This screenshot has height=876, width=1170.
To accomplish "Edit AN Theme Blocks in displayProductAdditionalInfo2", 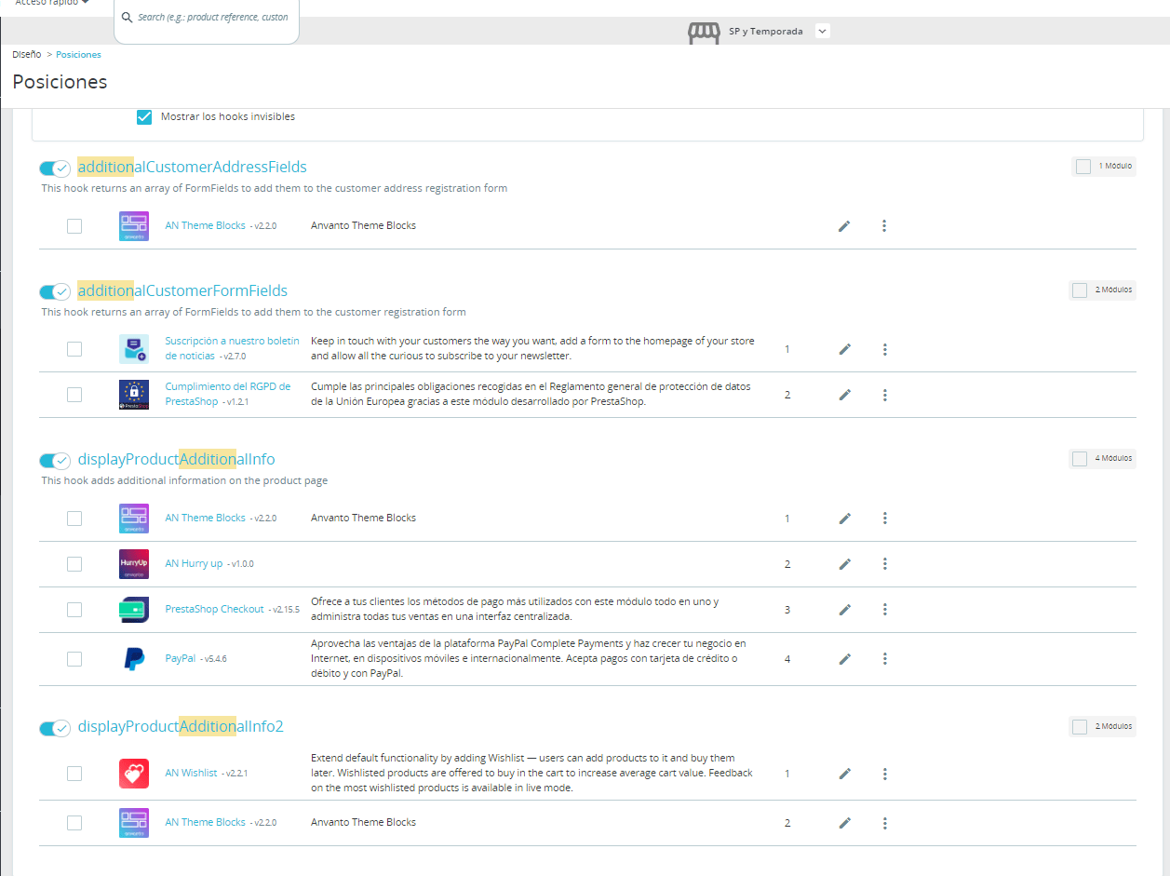I will click(x=844, y=823).
